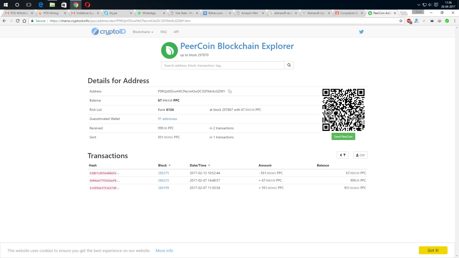Open block 285275
459x258 pixels.
(x=163, y=173)
